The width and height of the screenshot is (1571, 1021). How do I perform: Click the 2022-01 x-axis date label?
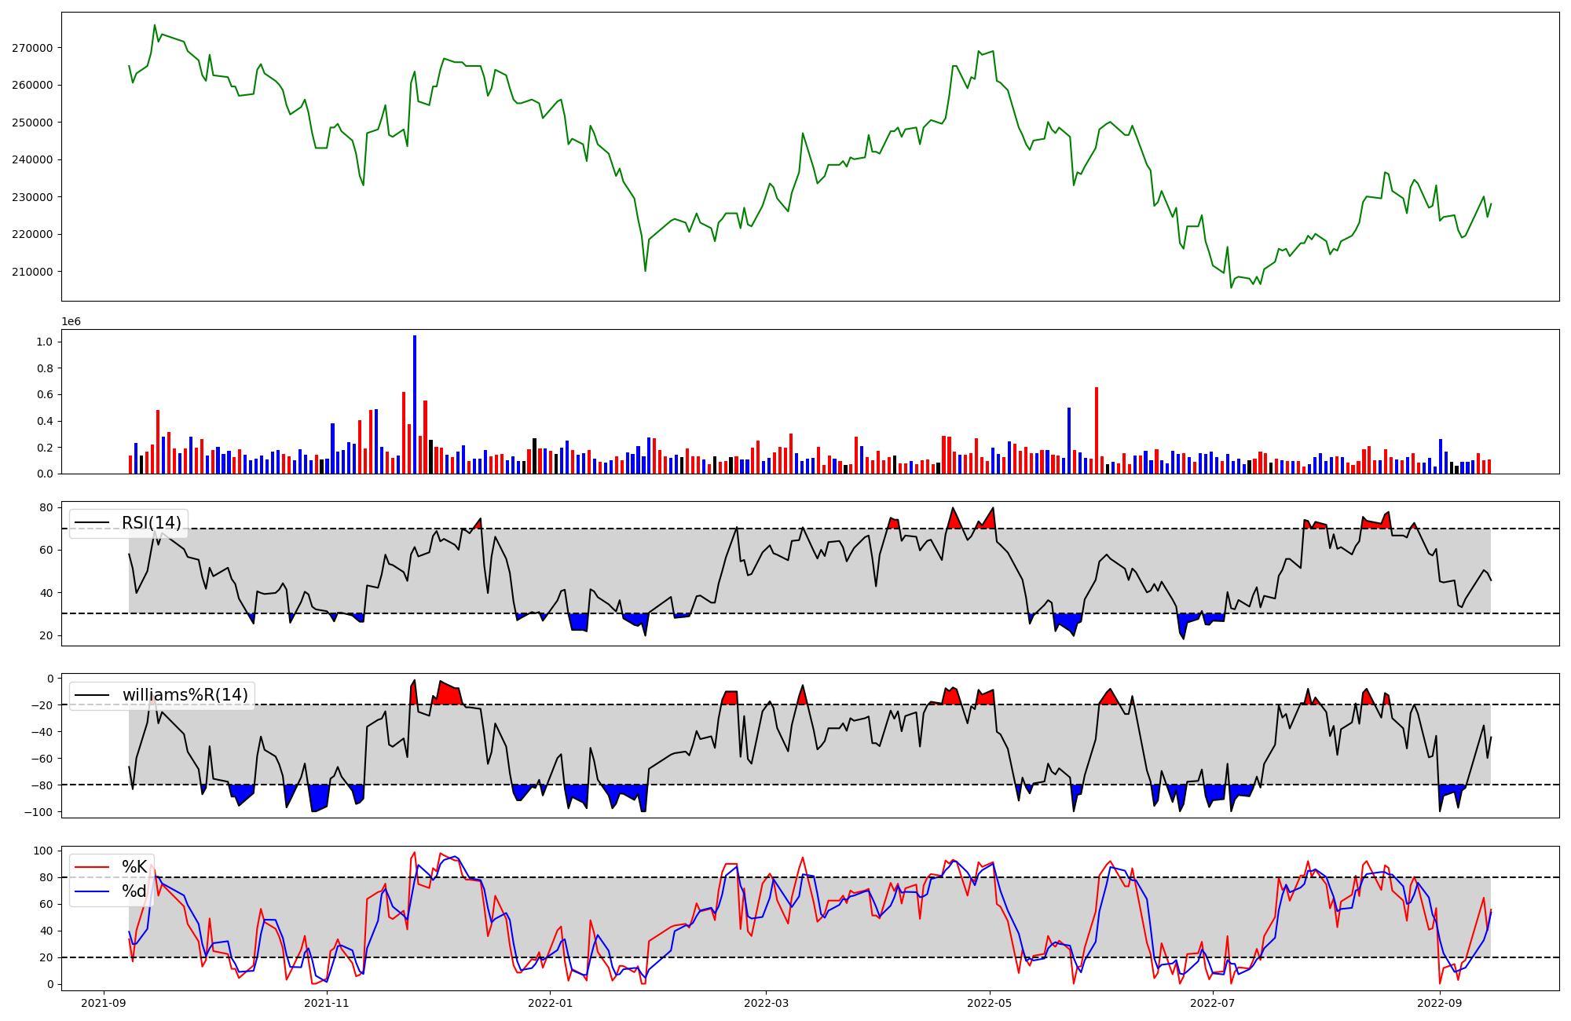click(550, 1003)
